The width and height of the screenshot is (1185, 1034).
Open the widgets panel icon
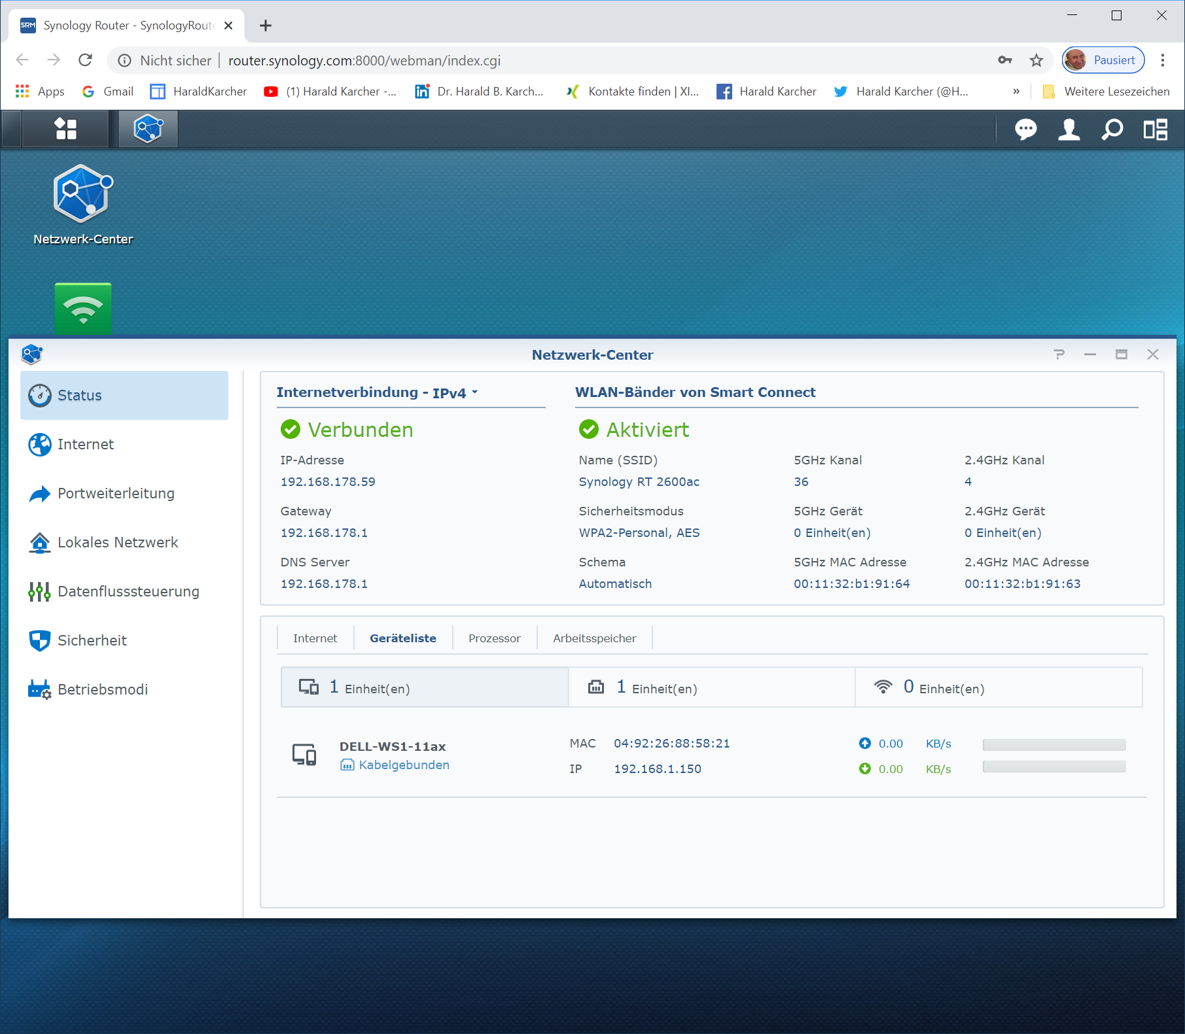[1155, 129]
